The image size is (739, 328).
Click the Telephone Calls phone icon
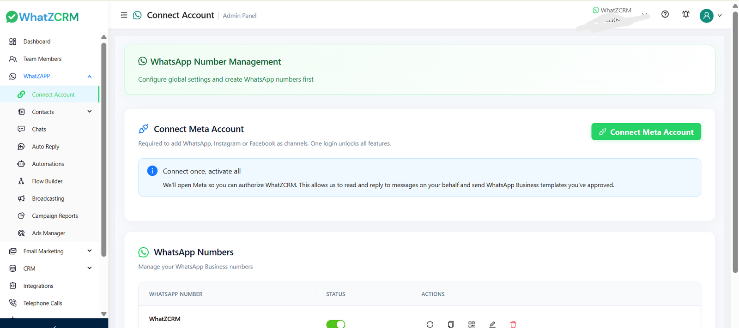(13, 303)
